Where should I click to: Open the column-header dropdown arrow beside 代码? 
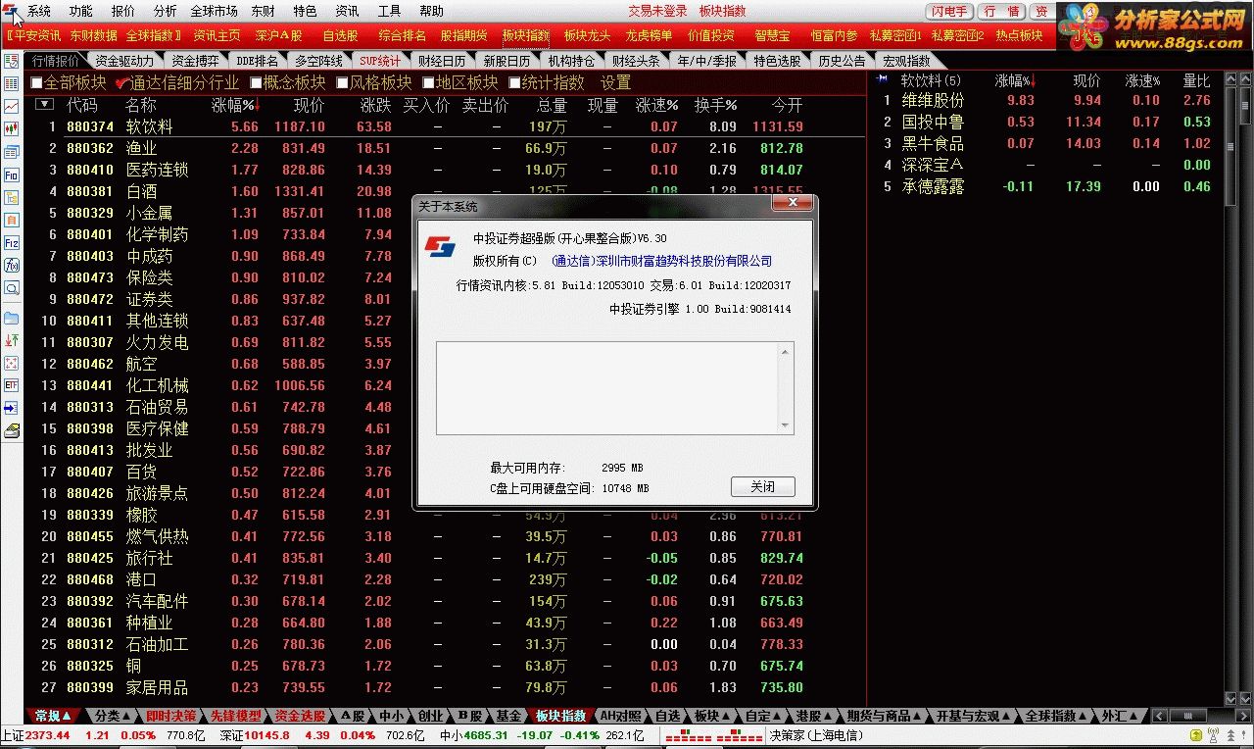pos(44,104)
